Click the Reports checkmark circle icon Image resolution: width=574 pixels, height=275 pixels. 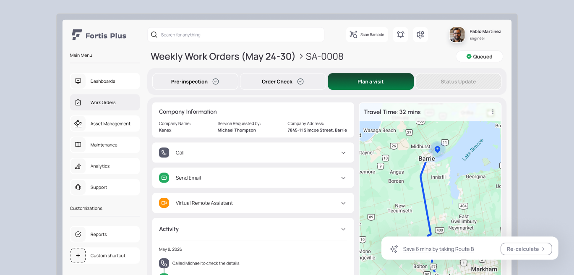tap(78, 234)
